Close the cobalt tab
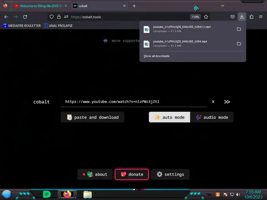Screen dimensions: 267x200 (x=124, y=6)
